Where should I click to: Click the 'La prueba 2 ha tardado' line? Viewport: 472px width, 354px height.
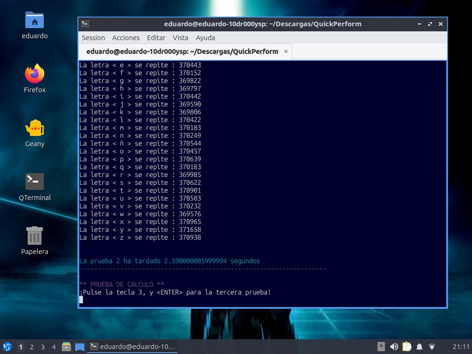pos(170,261)
